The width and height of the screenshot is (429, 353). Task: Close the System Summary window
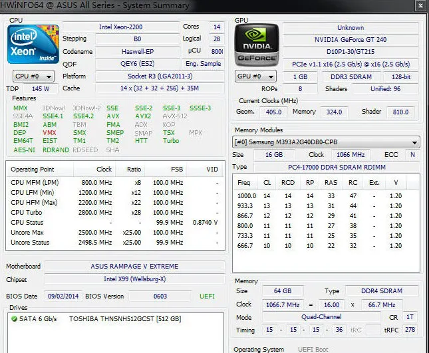coord(420,5)
